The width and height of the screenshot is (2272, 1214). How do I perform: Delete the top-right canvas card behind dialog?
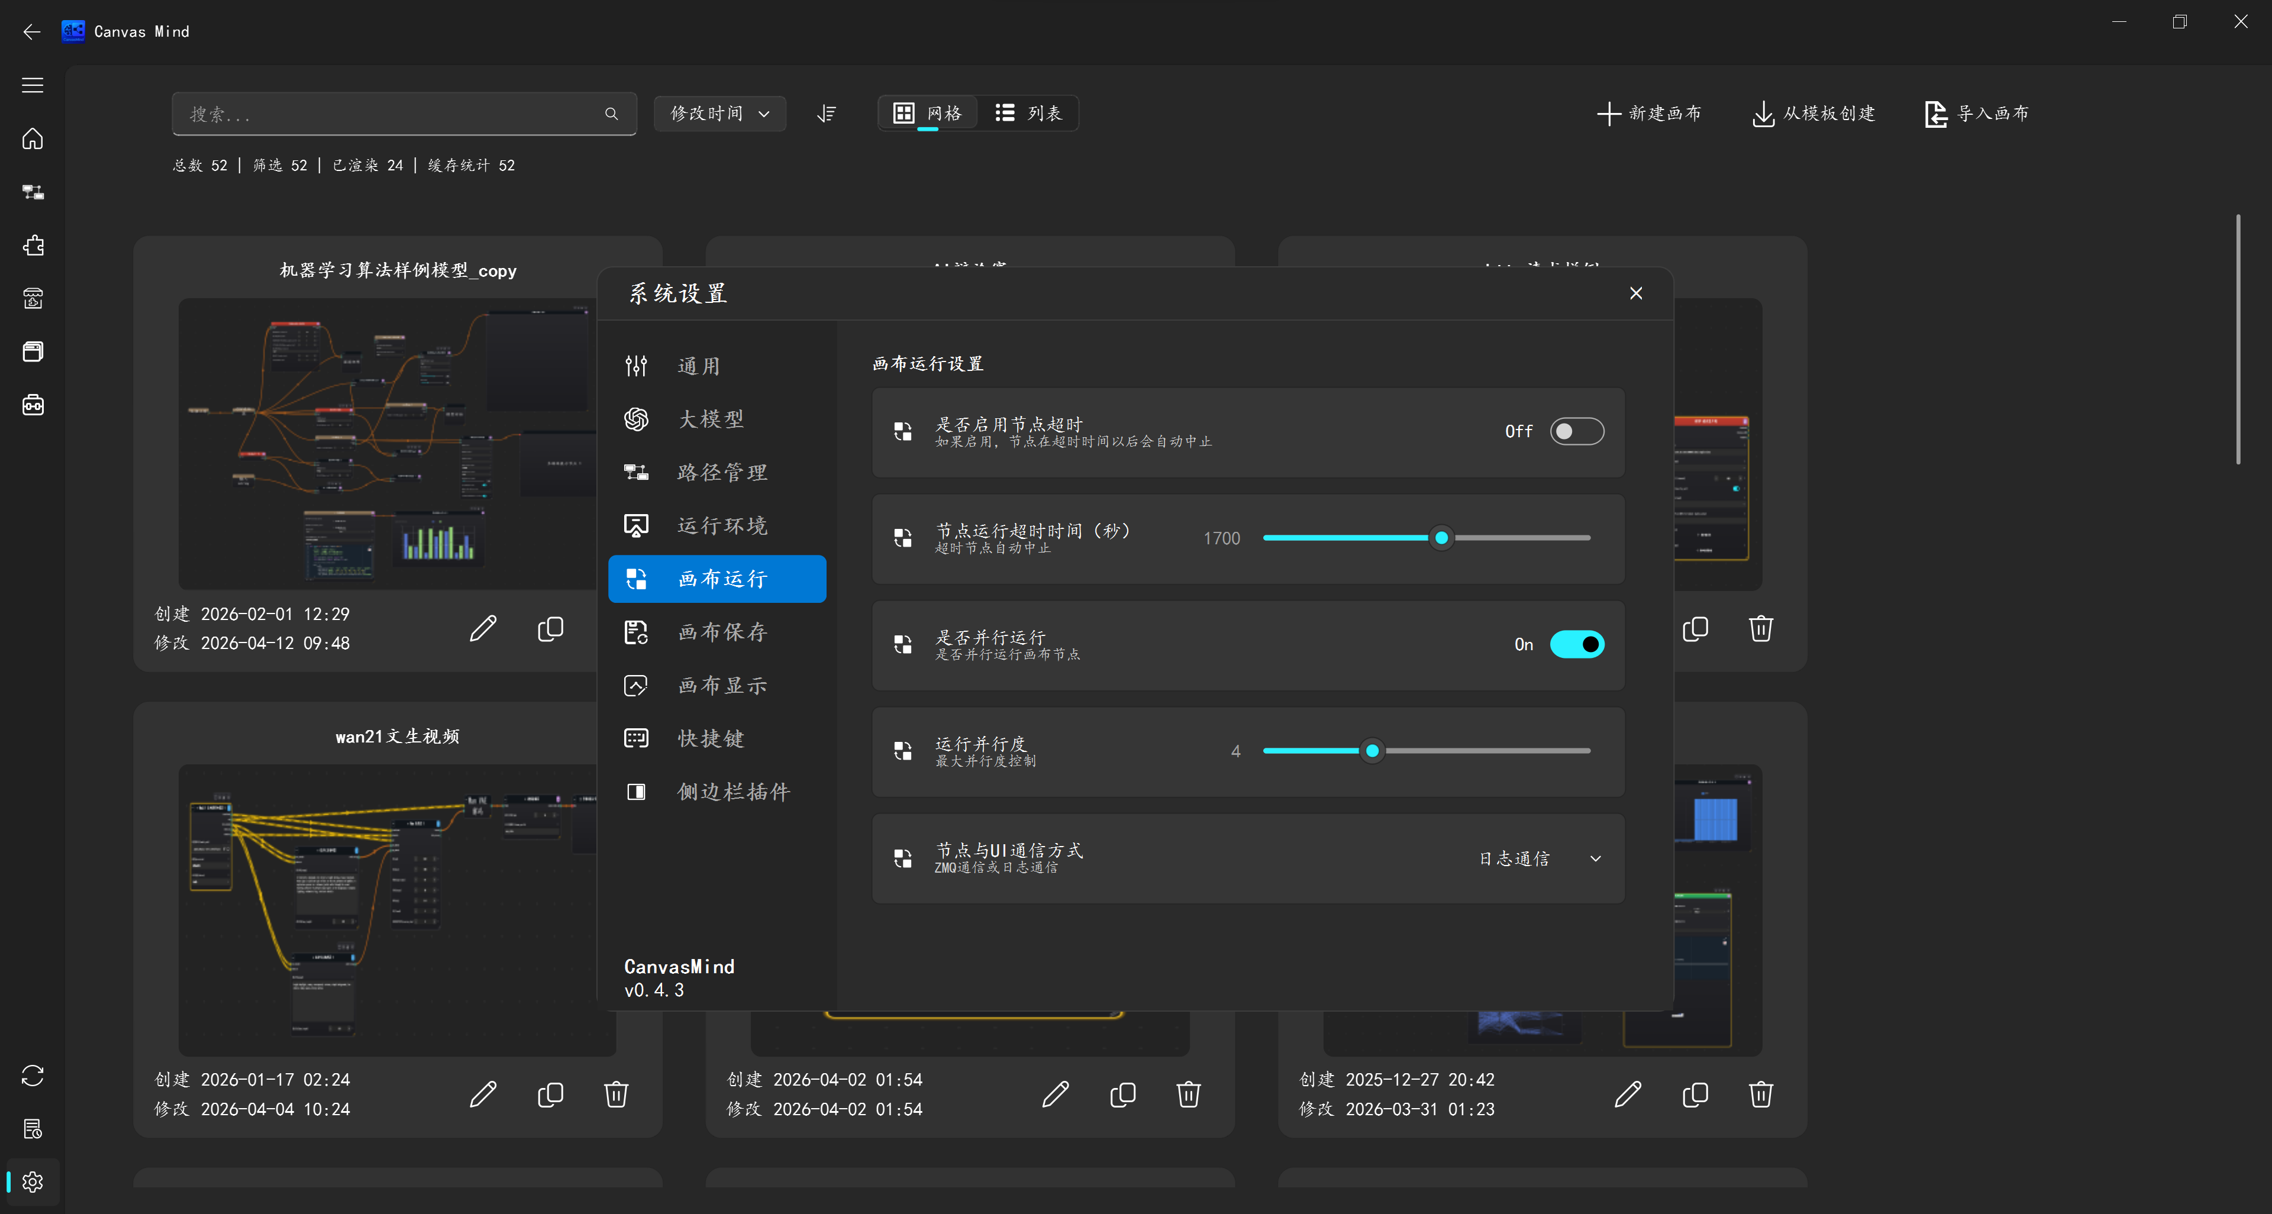pyautogui.click(x=1761, y=629)
